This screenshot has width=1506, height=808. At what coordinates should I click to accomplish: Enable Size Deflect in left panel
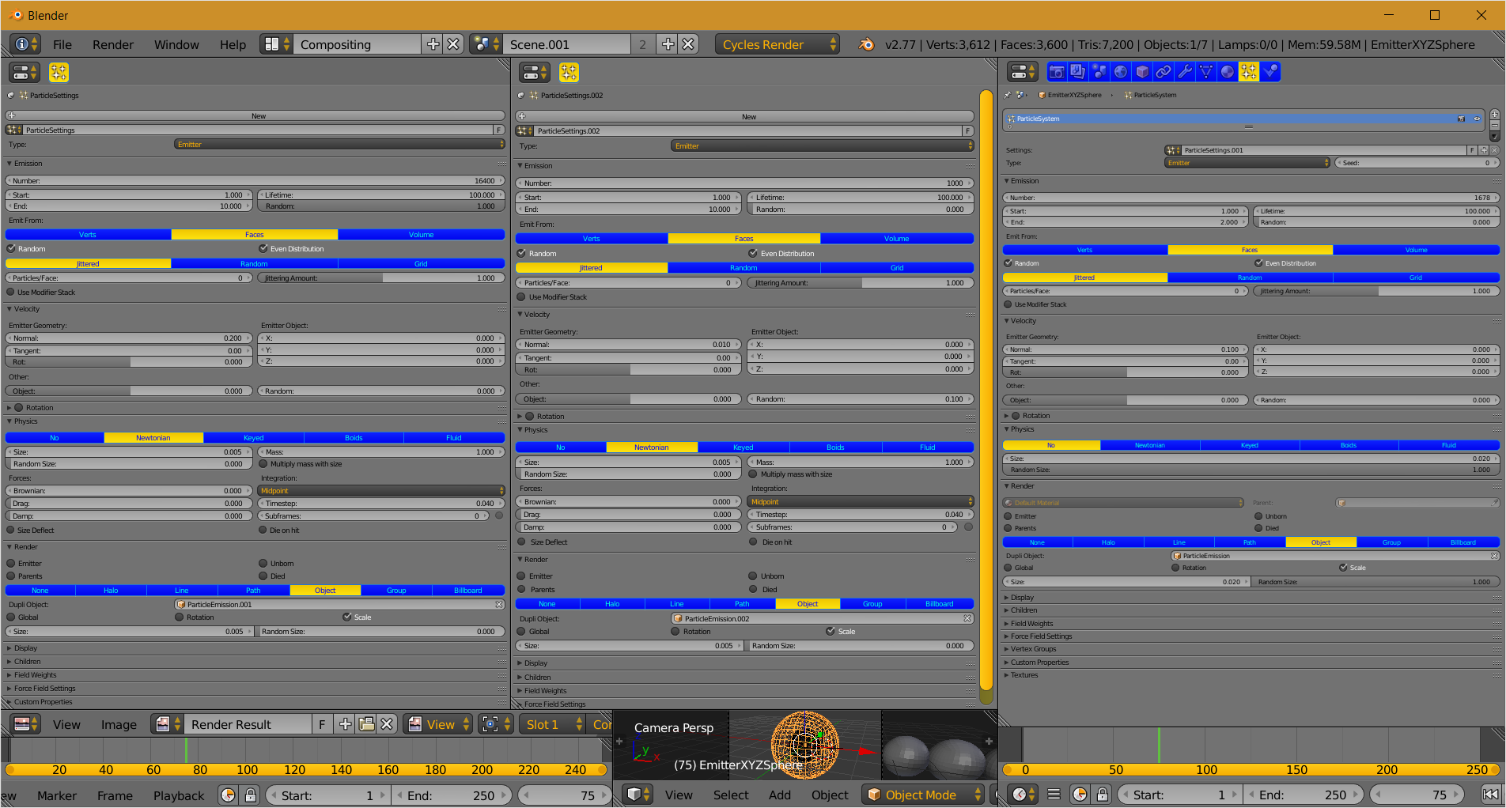(11, 530)
